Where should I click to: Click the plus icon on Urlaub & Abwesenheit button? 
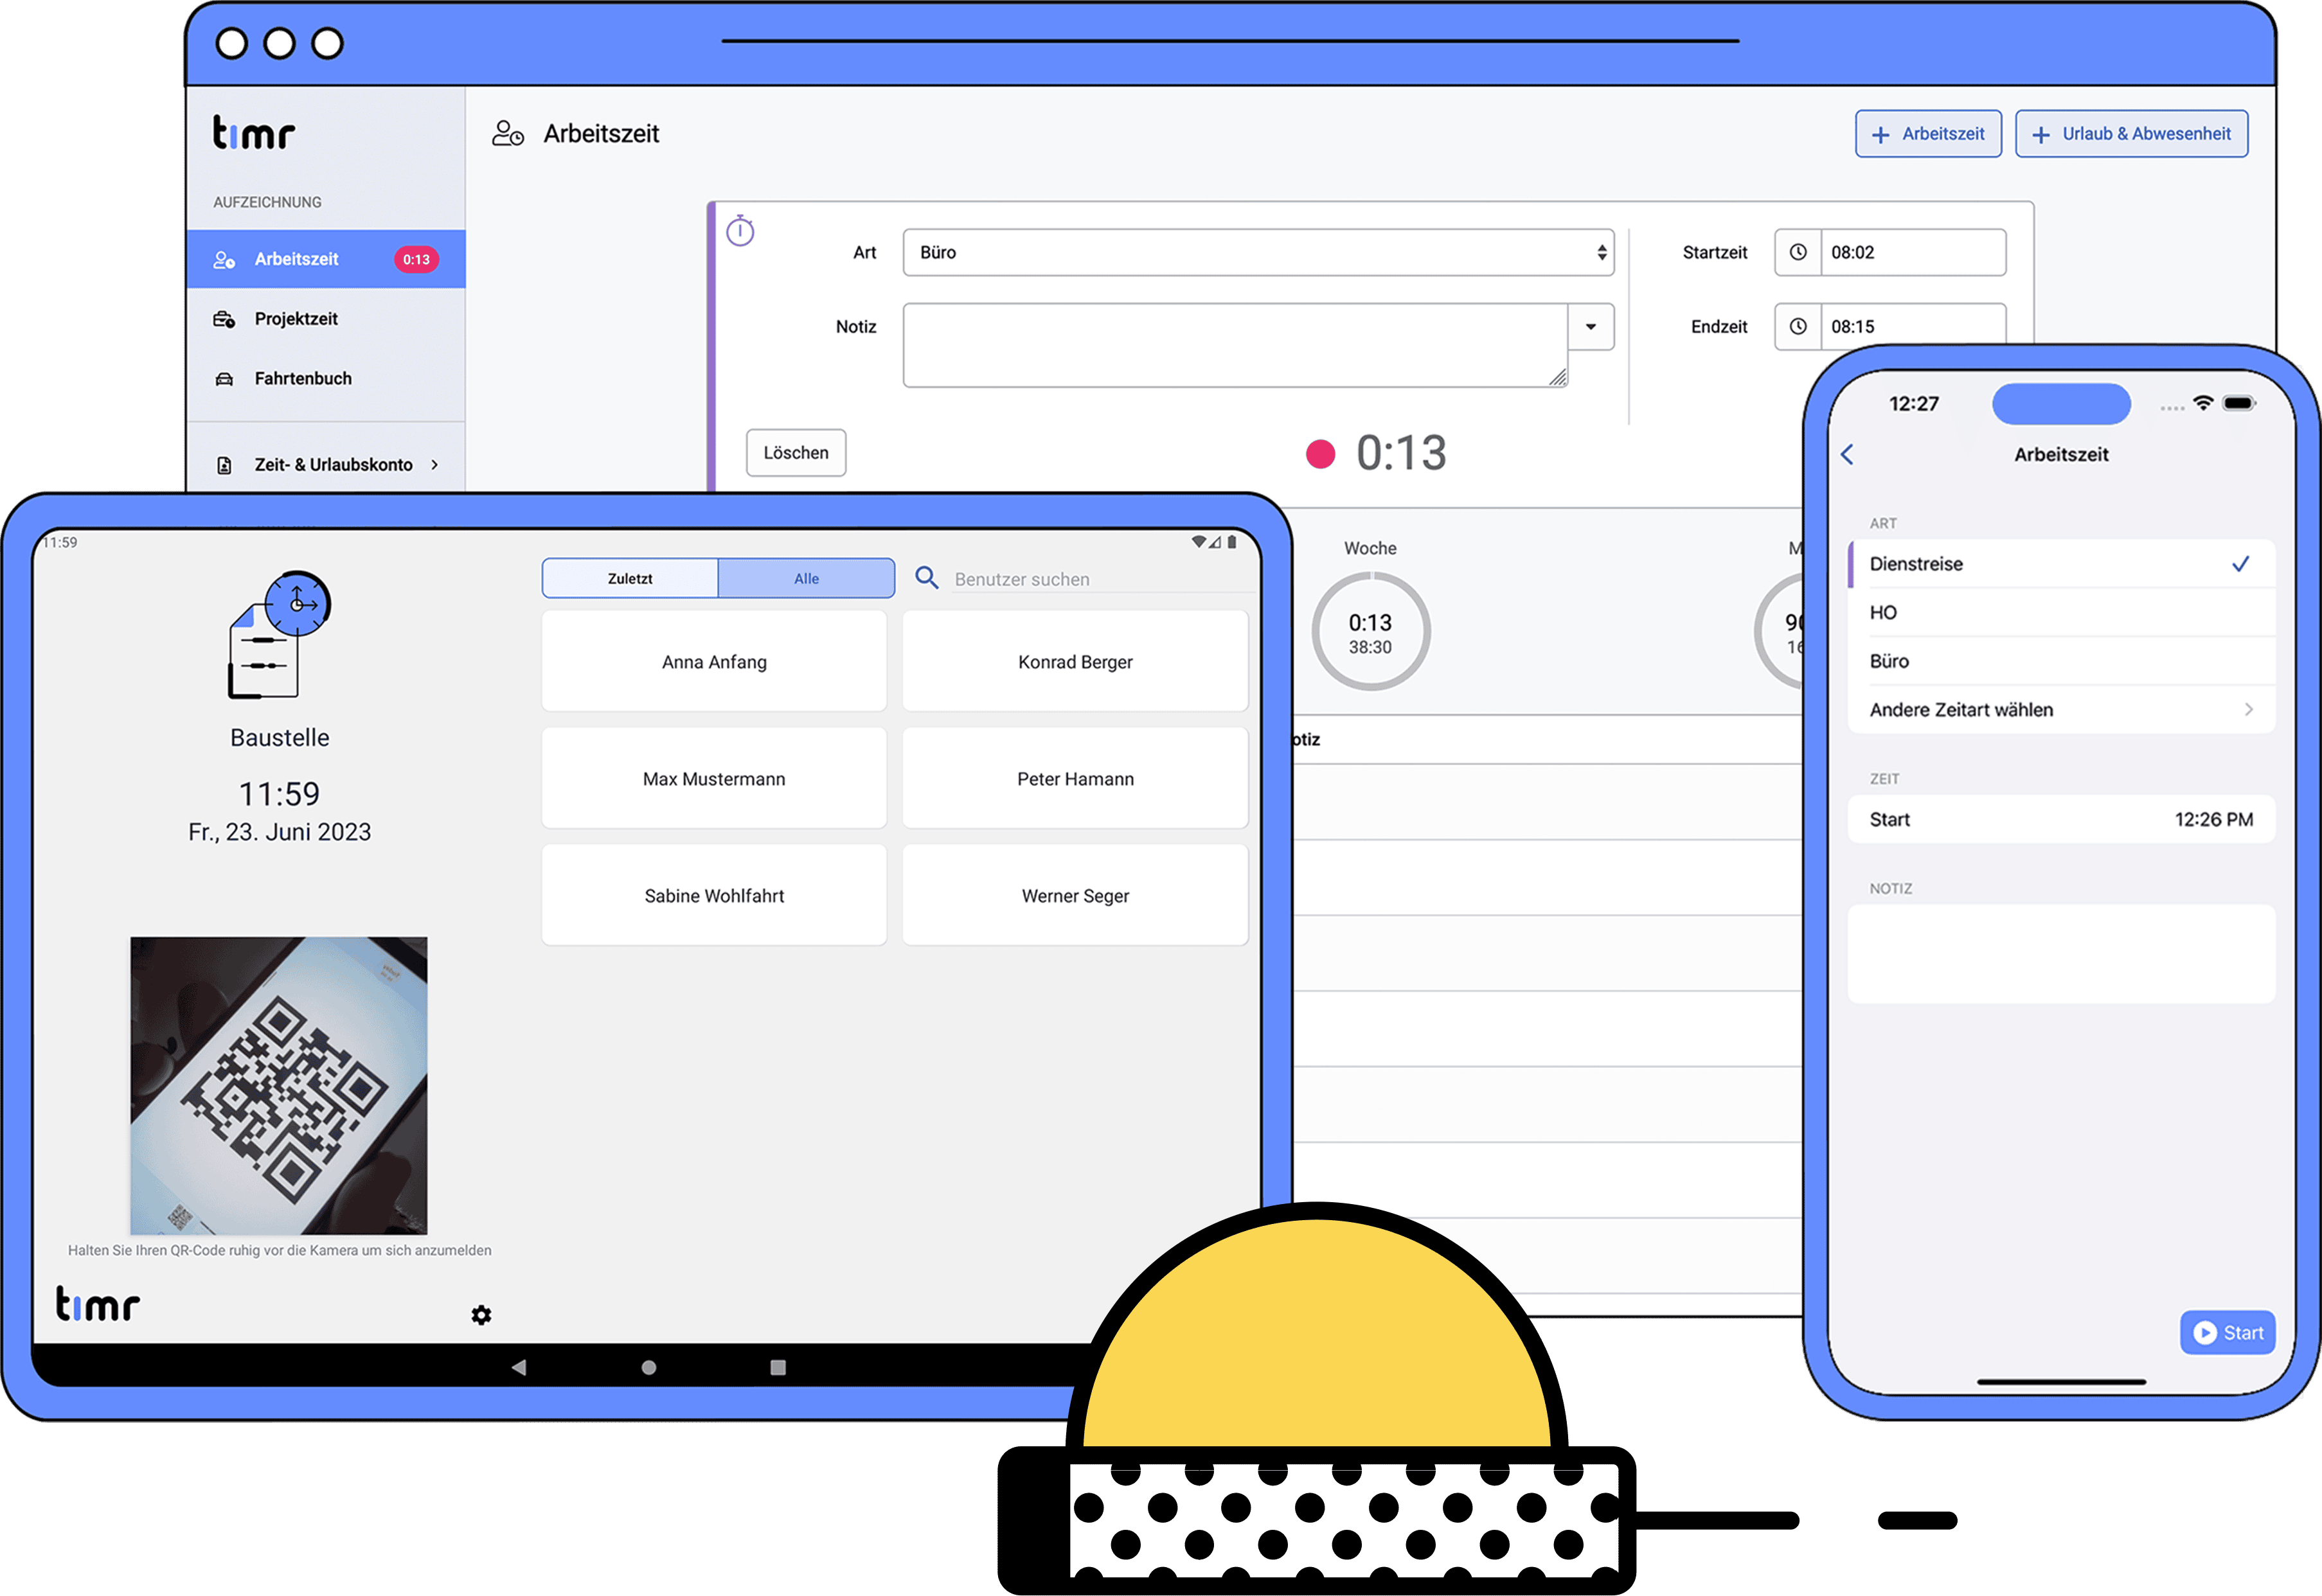pos(2041,134)
